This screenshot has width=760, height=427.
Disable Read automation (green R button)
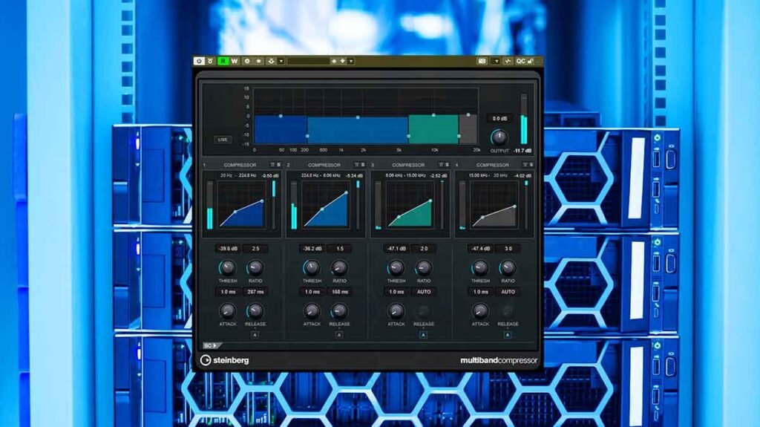[x=223, y=61]
